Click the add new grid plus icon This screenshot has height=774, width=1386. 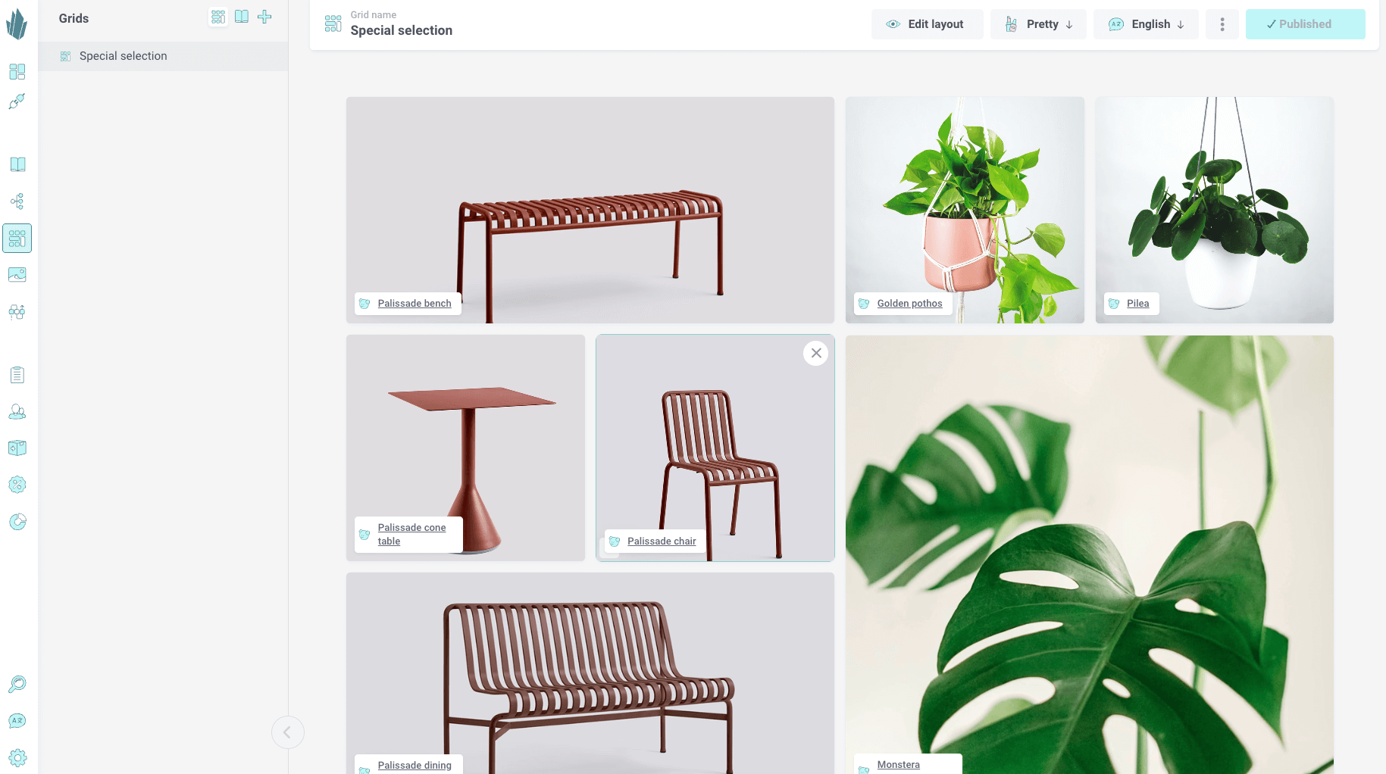tap(264, 17)
